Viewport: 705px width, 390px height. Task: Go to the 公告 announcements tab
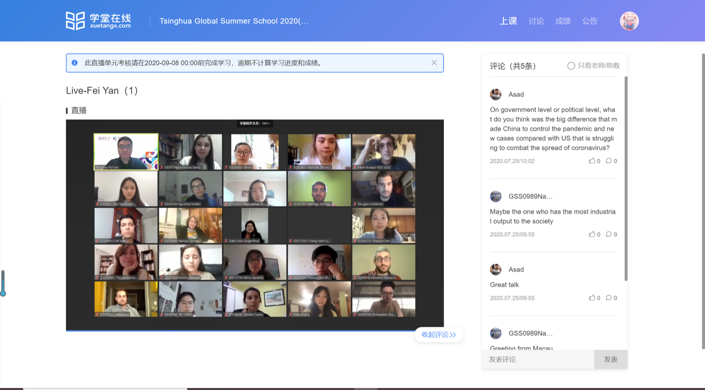click(x=590, y=21)
